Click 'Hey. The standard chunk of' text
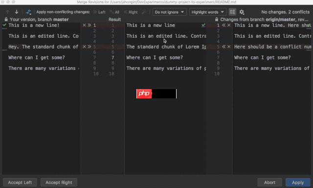Image resolution: width=313 pixels, height=188 pixels. 44,47
